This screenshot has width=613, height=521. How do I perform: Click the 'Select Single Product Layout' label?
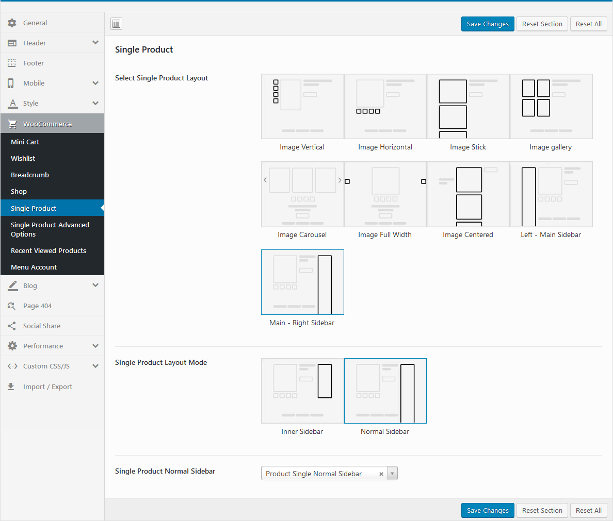(162, 78)
